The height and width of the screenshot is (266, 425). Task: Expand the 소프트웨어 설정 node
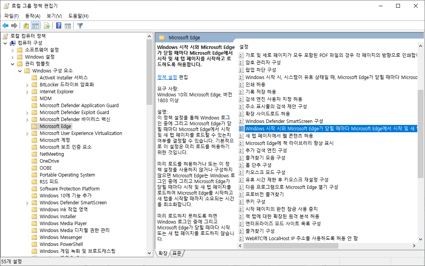click(x=12, y=50)
